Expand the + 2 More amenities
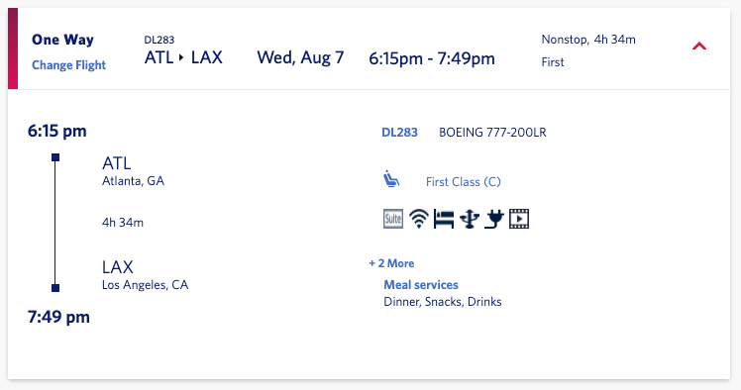 coord(391,263)
